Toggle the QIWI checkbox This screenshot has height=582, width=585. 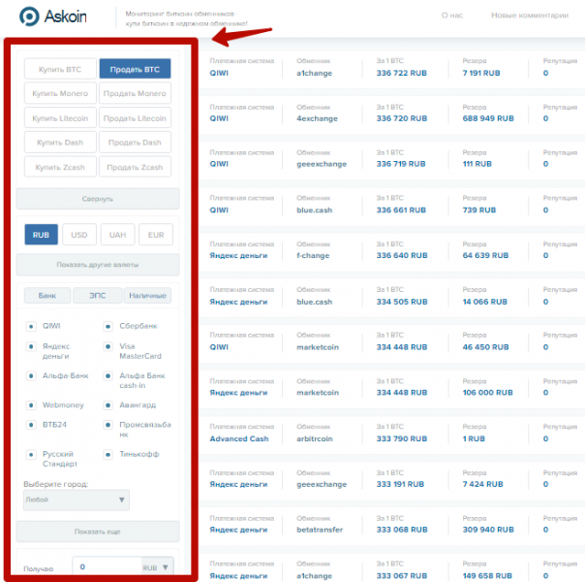point(31,327)
